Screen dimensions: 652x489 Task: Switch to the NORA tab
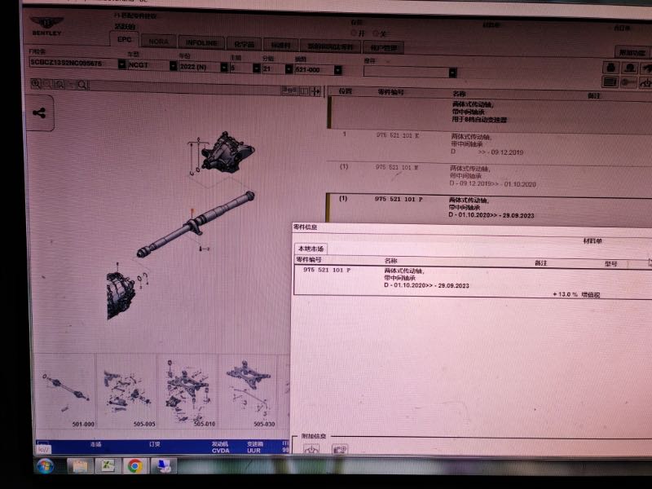point(159,42)
